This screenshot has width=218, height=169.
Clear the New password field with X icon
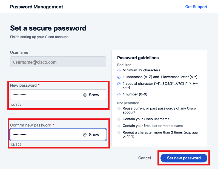pyautogui.click(x=85, y=95)
